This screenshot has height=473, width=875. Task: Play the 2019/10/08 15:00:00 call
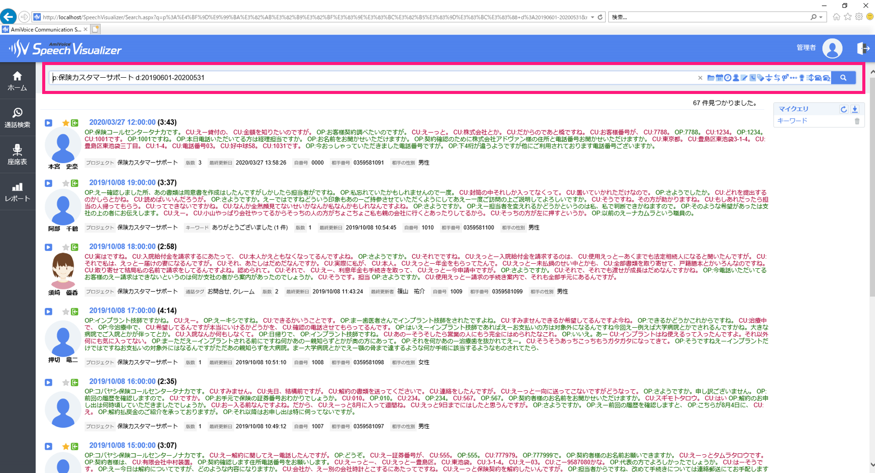[48, 446]
